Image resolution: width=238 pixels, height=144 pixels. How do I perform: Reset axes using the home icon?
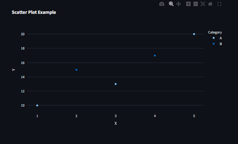coord(210,4)
